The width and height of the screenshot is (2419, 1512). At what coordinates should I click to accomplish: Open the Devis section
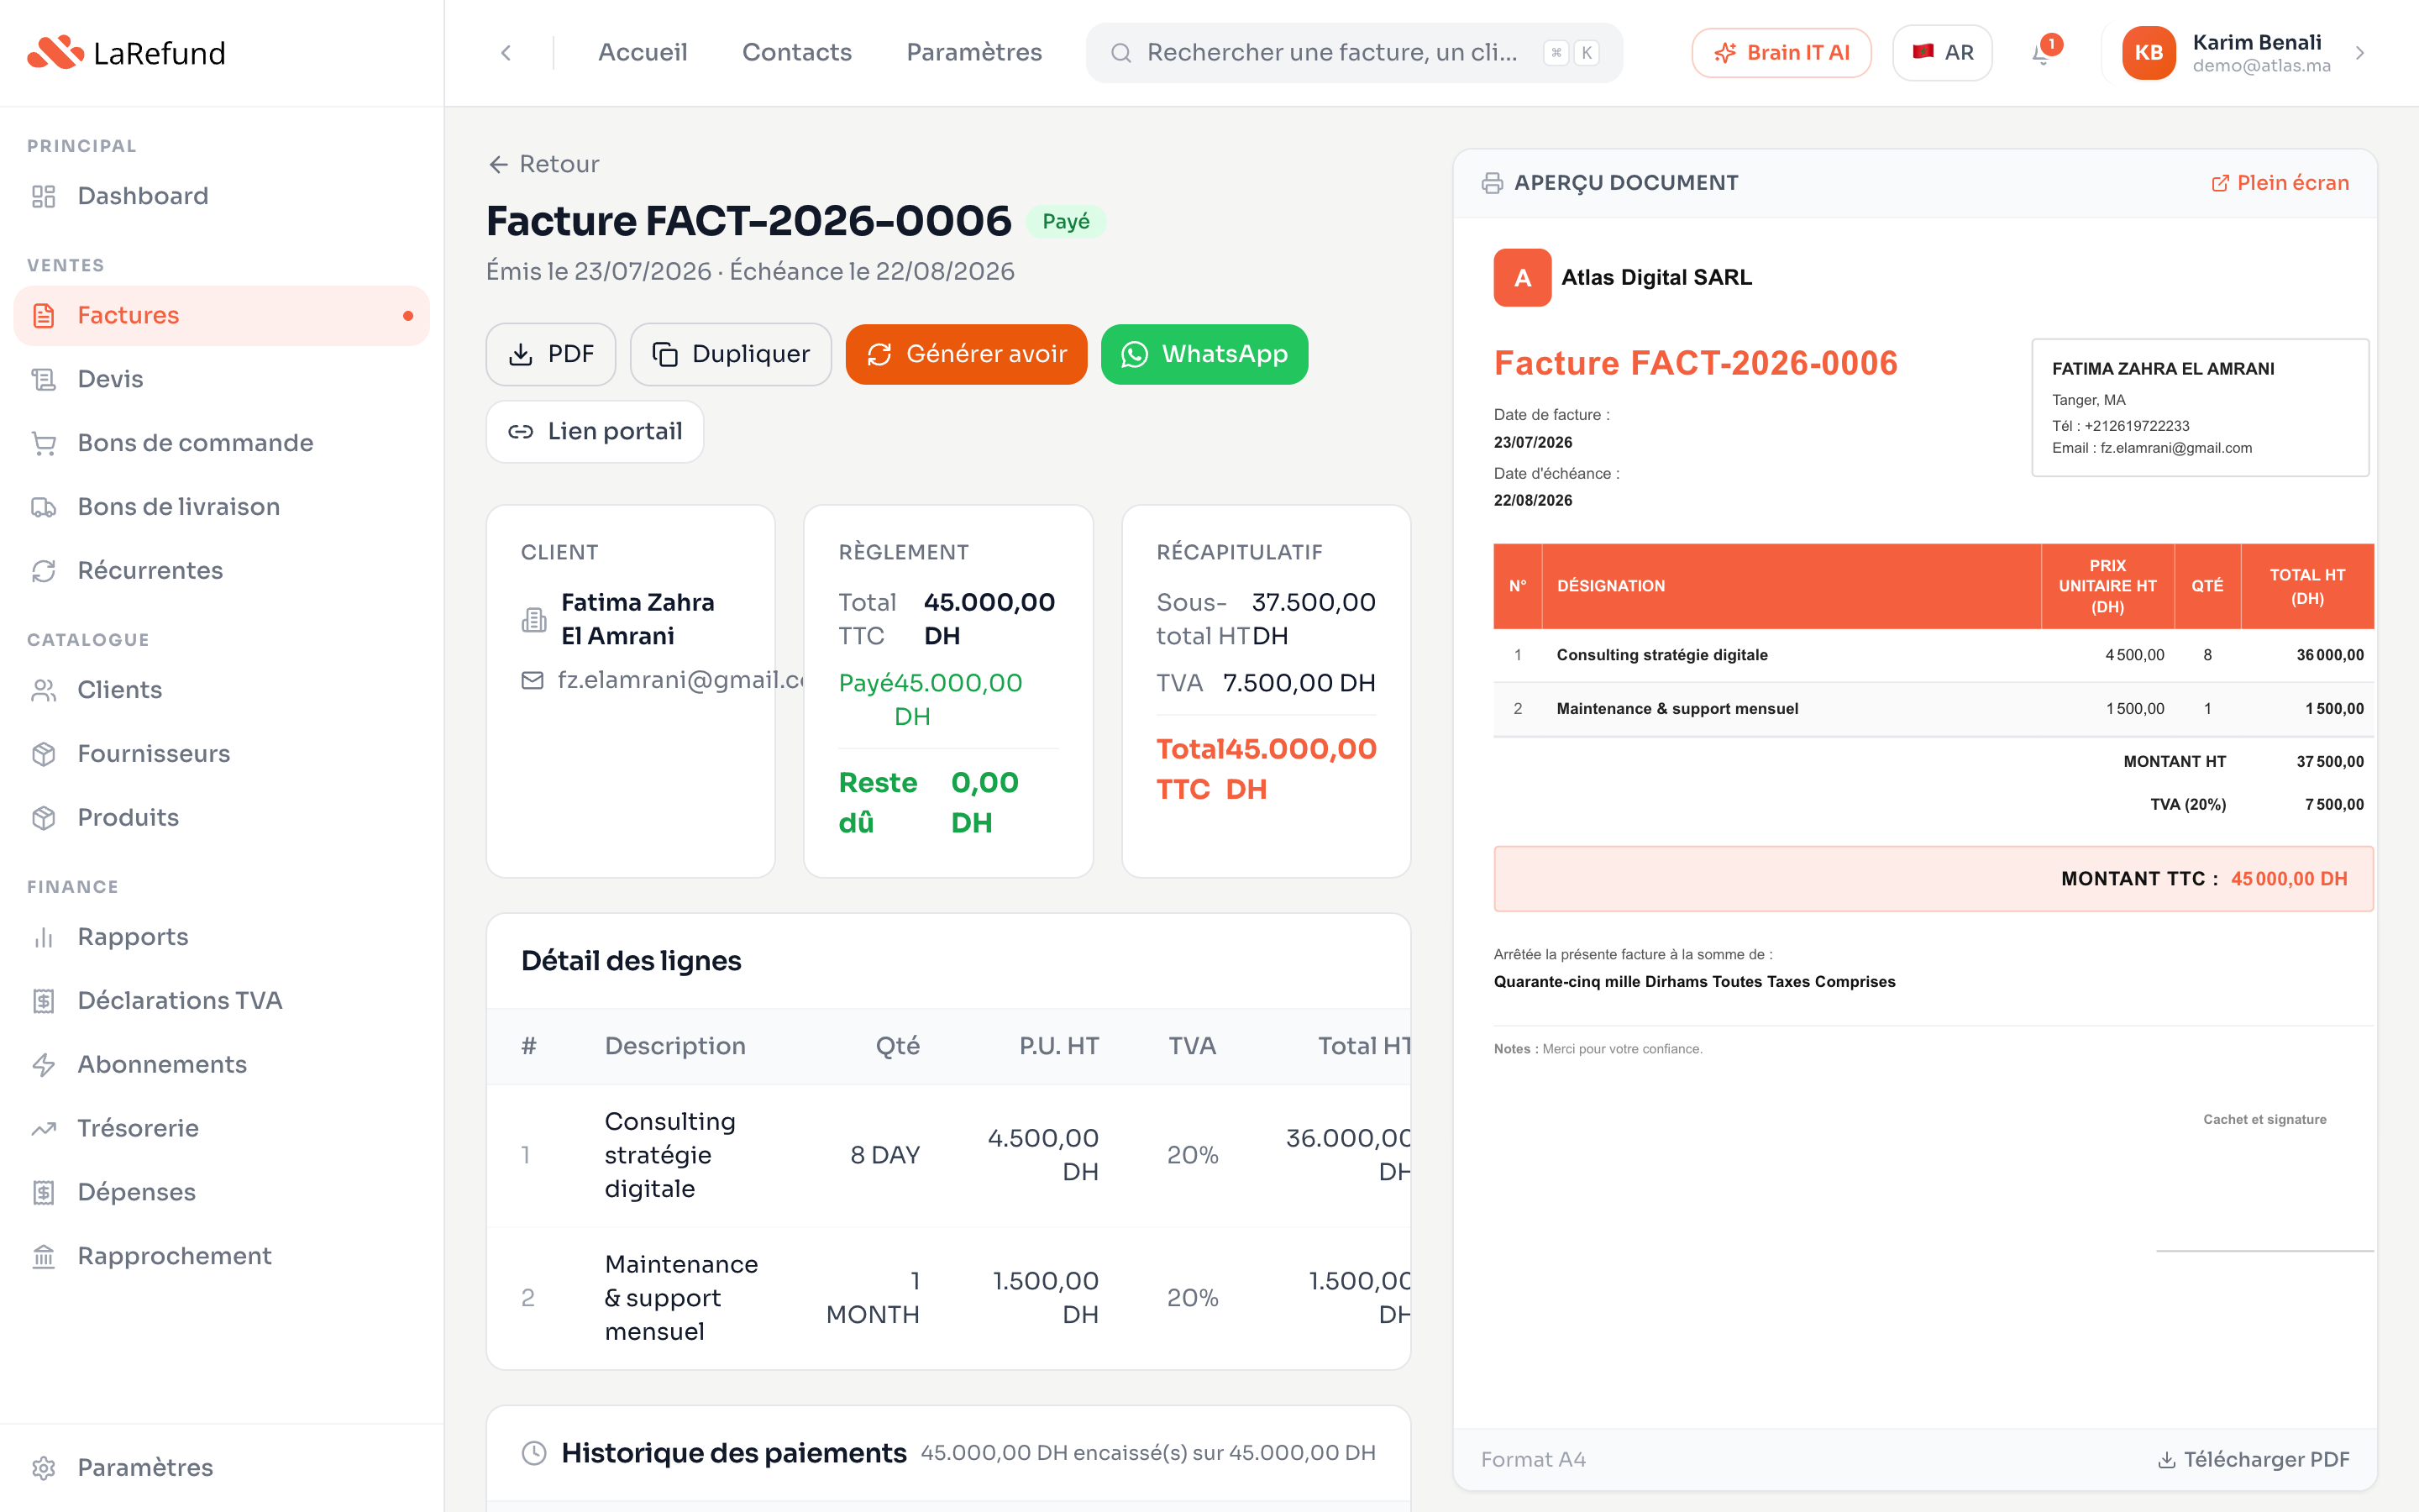pos(222,379)
